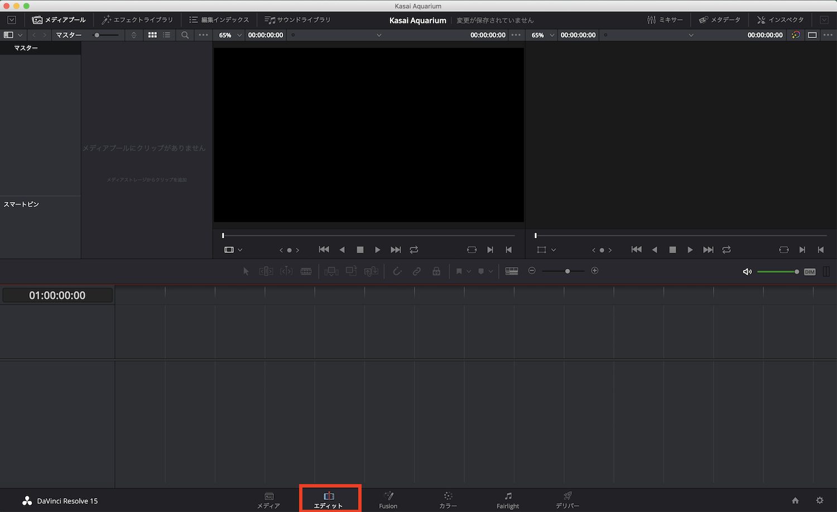Screen dimensions: 837x512
Task: Click the media pool search icon
Action: (185, 35)
